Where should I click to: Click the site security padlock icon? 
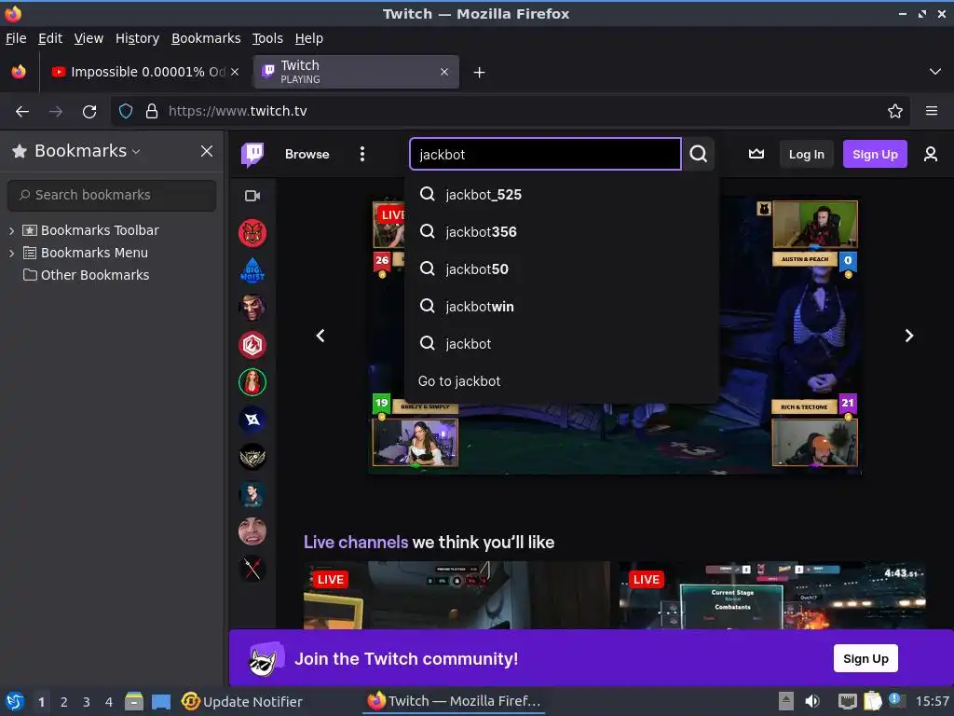coord(152,111)
